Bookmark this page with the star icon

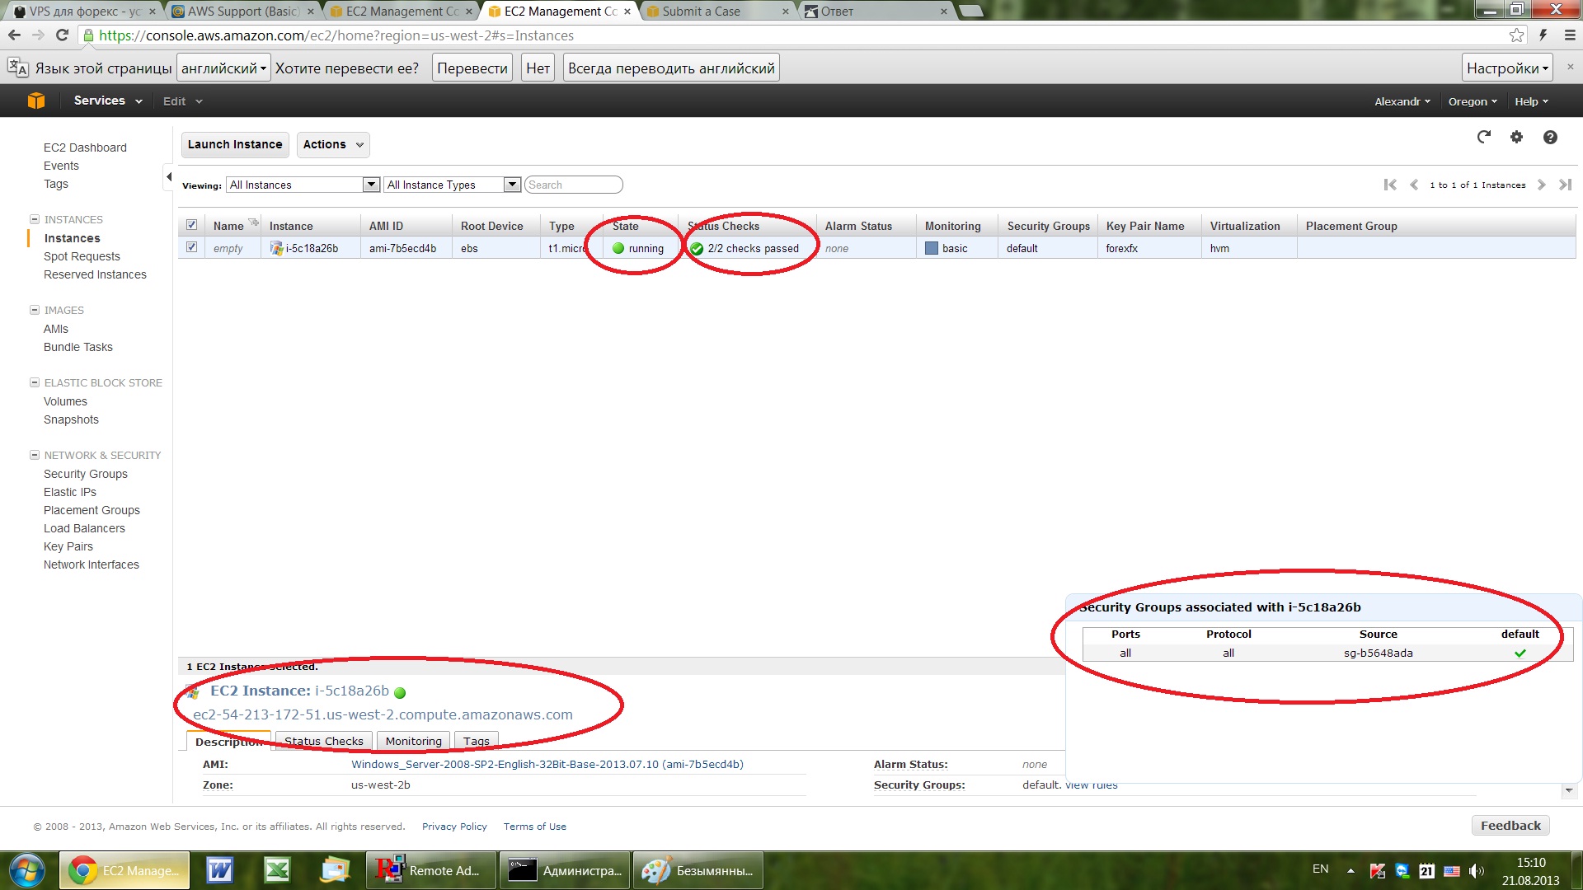(1516, 35)
